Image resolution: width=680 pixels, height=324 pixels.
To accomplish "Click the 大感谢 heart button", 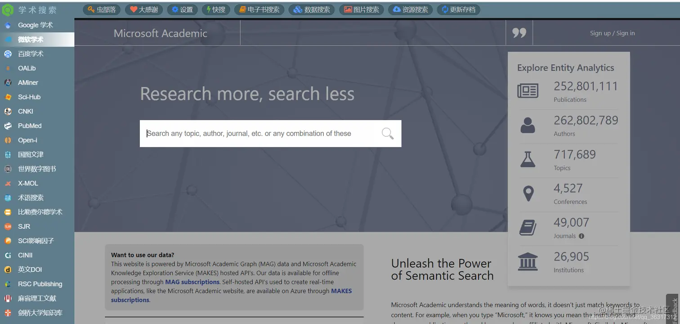I will 144,9.
